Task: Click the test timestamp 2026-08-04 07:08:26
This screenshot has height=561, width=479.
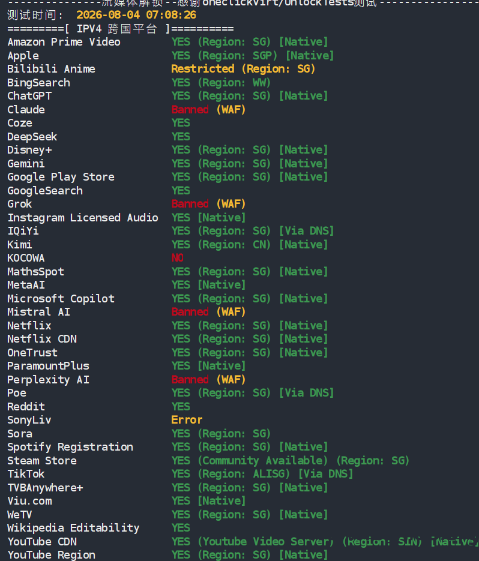Action: (136, 15)
